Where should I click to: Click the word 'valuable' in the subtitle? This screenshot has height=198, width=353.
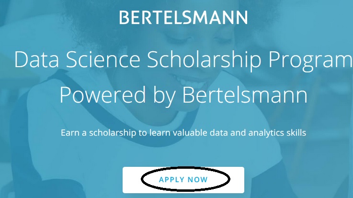point(190,133)
